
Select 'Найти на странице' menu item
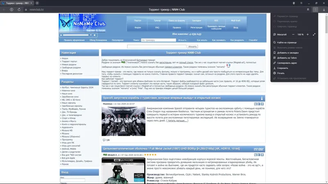coord(294,43)
